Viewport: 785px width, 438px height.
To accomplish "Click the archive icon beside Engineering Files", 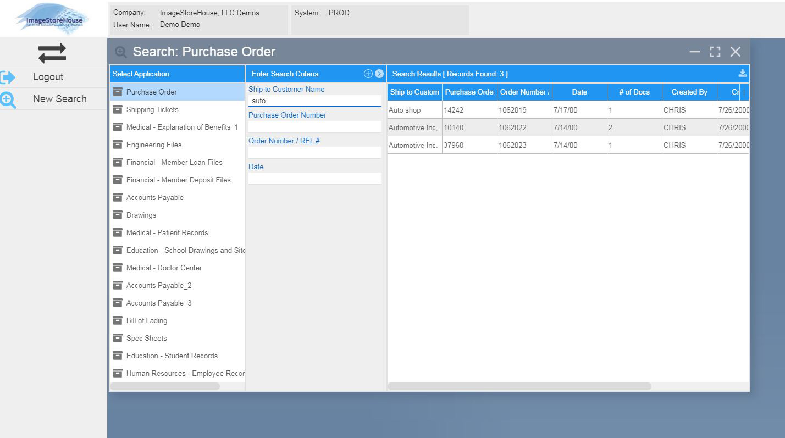I will click(118, 145).
